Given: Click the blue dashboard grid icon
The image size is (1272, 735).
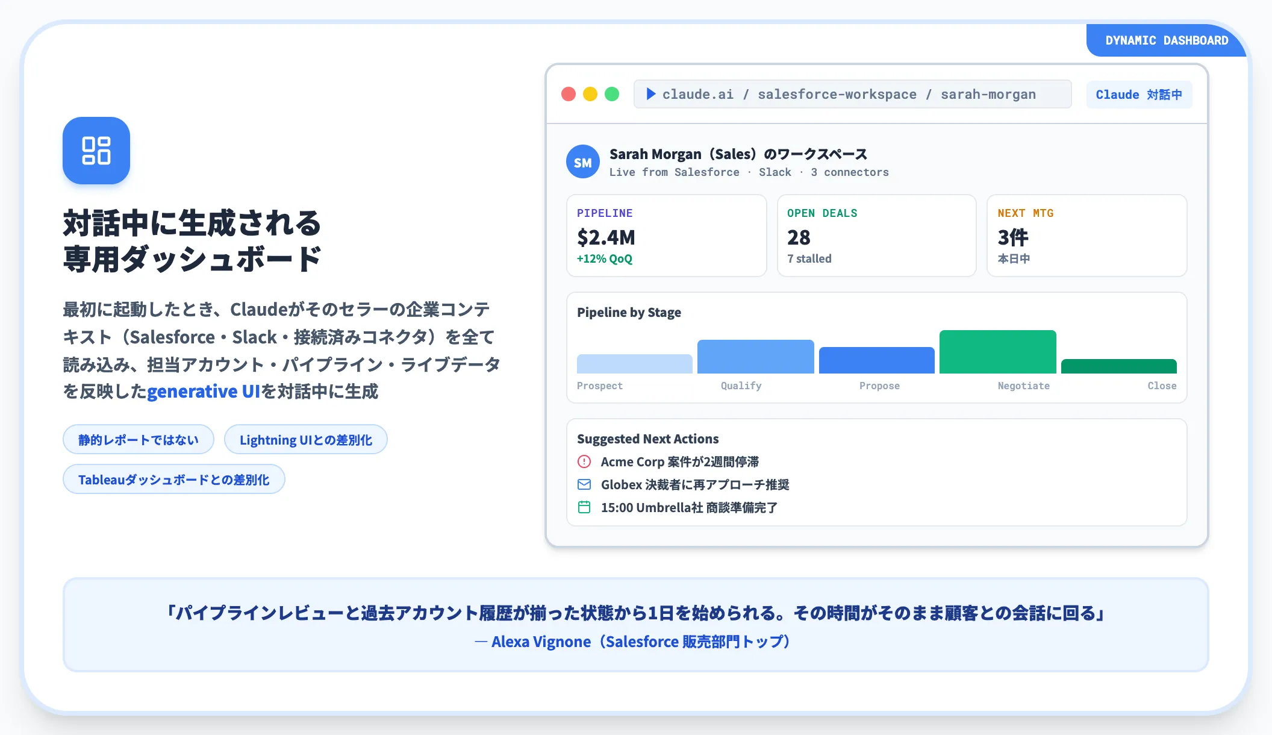Looking at the screenshot, I should point(96,151).
